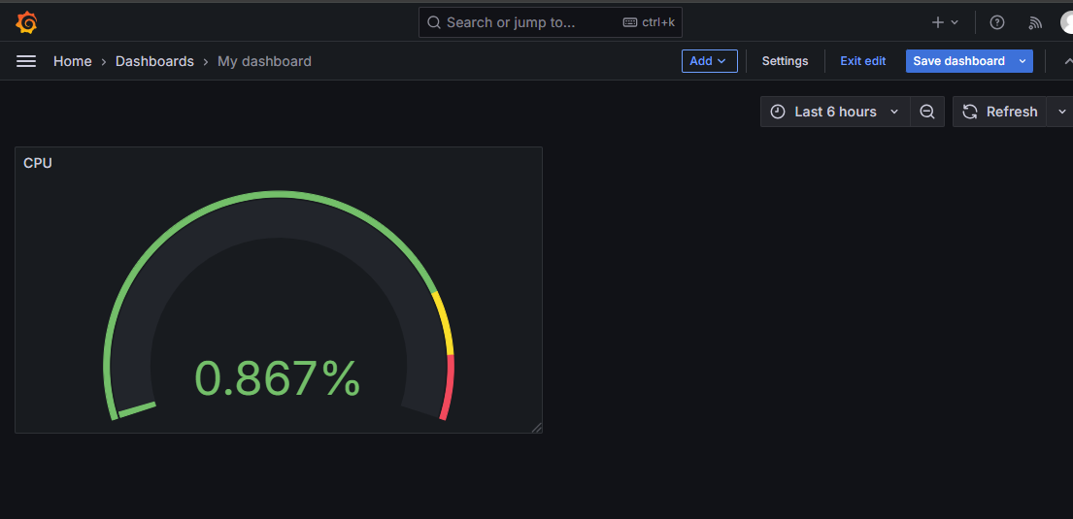The height and width of the screenshot is (519, 1073).
Task: Open the refresh interval dropdown arrow
Action: pyautogui.click(x=1060, y=112)
